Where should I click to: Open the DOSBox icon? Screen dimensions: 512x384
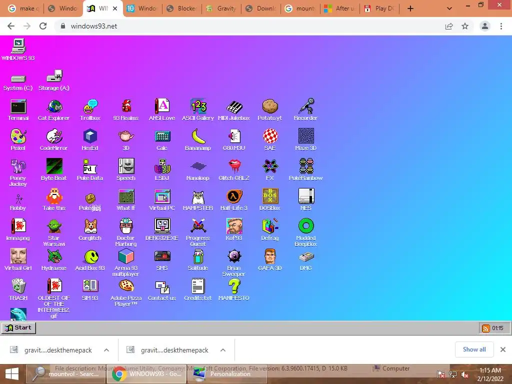(269, 200)
